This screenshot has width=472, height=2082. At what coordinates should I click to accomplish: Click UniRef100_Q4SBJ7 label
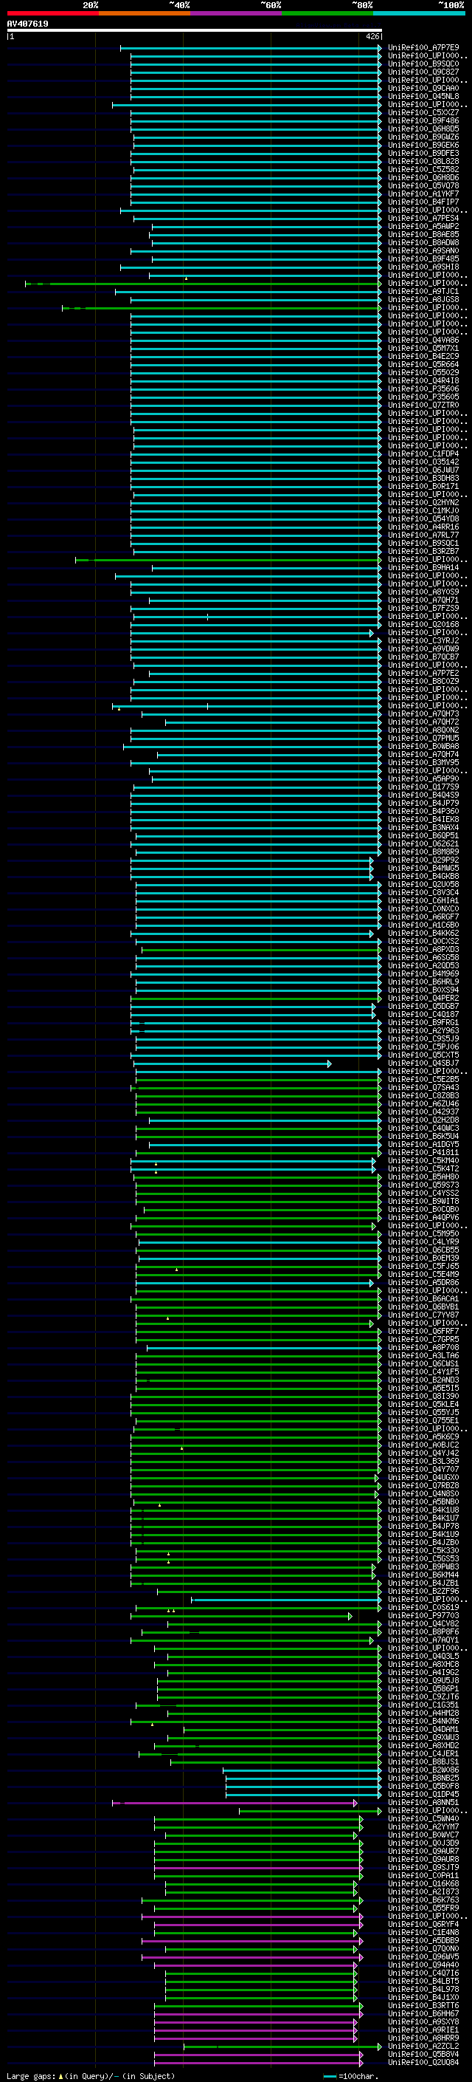423,1063
